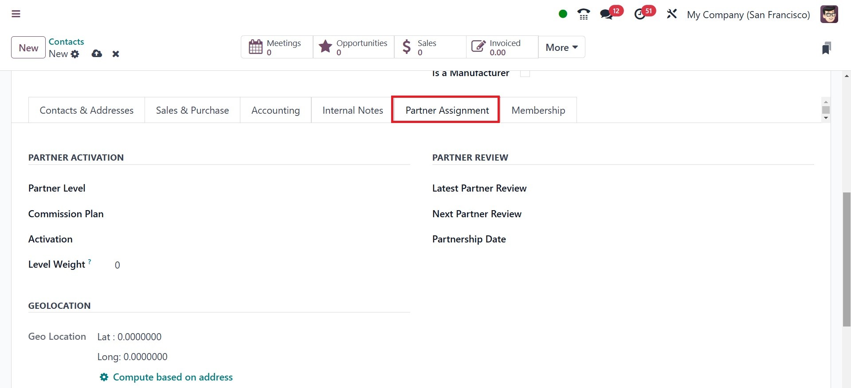Toggle the Is a Manufacturer checkbox
The height and width of the screenshot is (388, 851).
click(x=525, y=73)
